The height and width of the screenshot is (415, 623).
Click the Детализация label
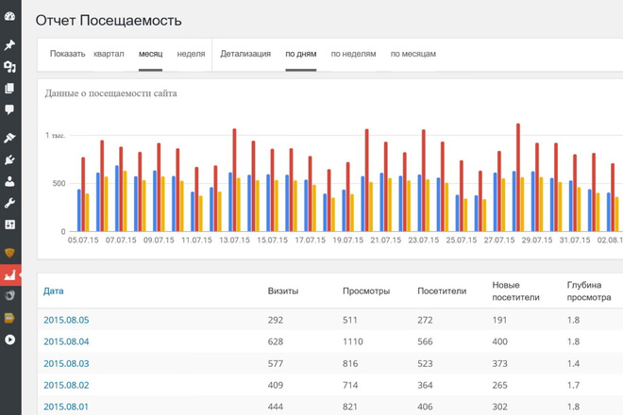pos(245,54)
